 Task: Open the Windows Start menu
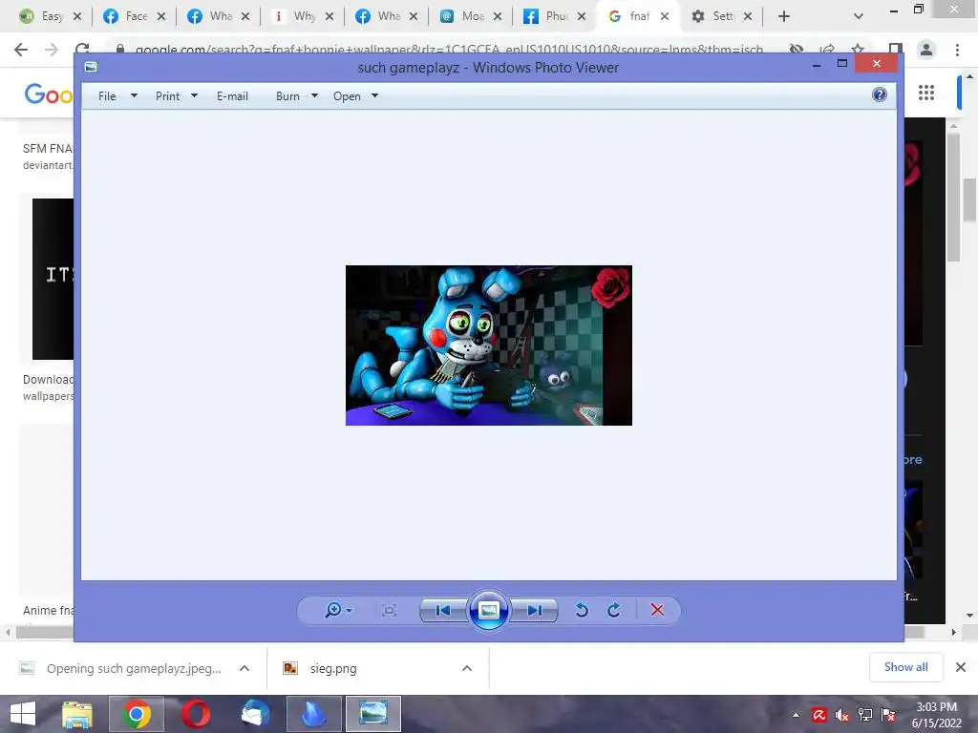click(23, 714)
